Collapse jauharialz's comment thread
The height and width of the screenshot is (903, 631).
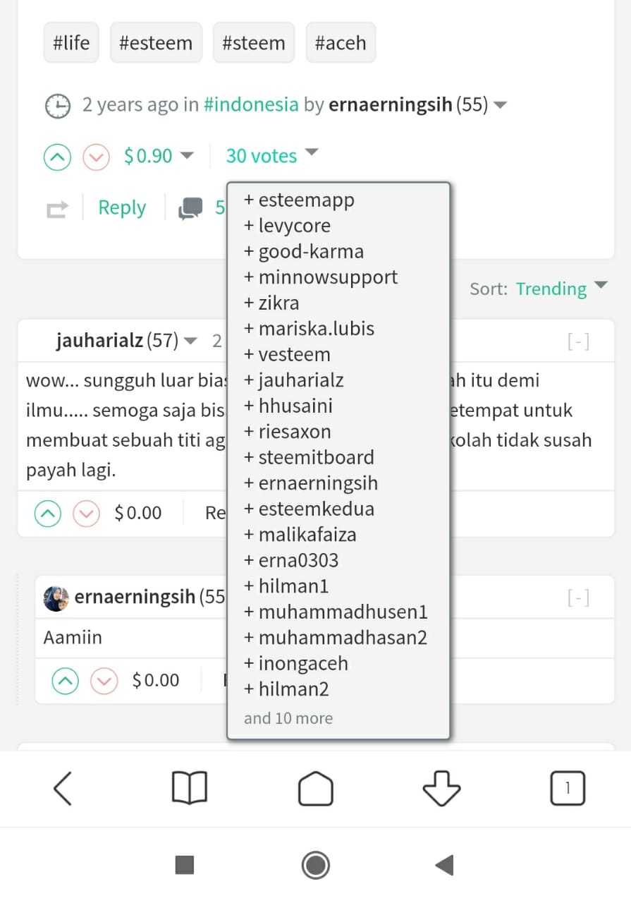click(578, 342)
